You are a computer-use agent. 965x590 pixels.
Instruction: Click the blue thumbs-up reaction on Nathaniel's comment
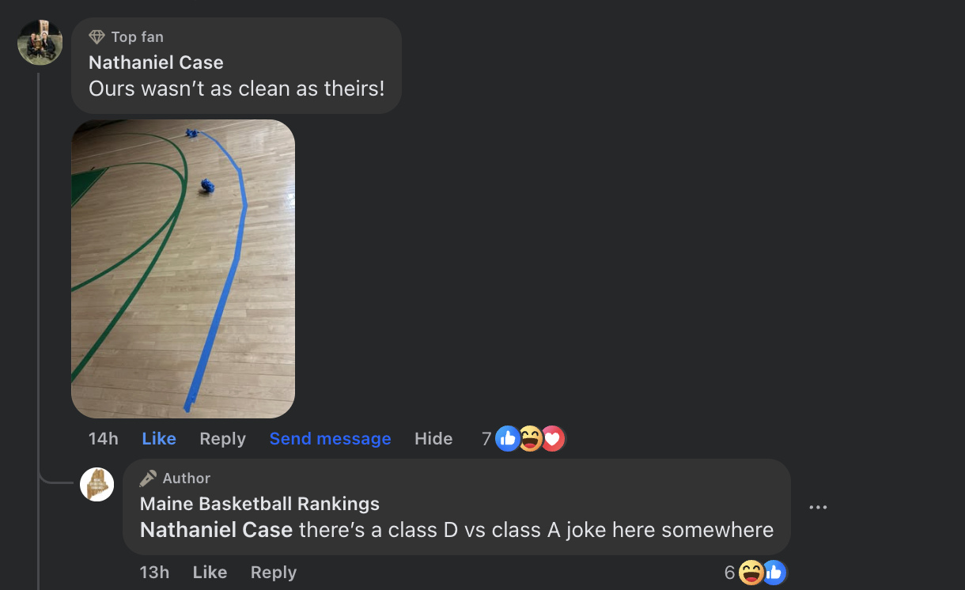point(508,438)
